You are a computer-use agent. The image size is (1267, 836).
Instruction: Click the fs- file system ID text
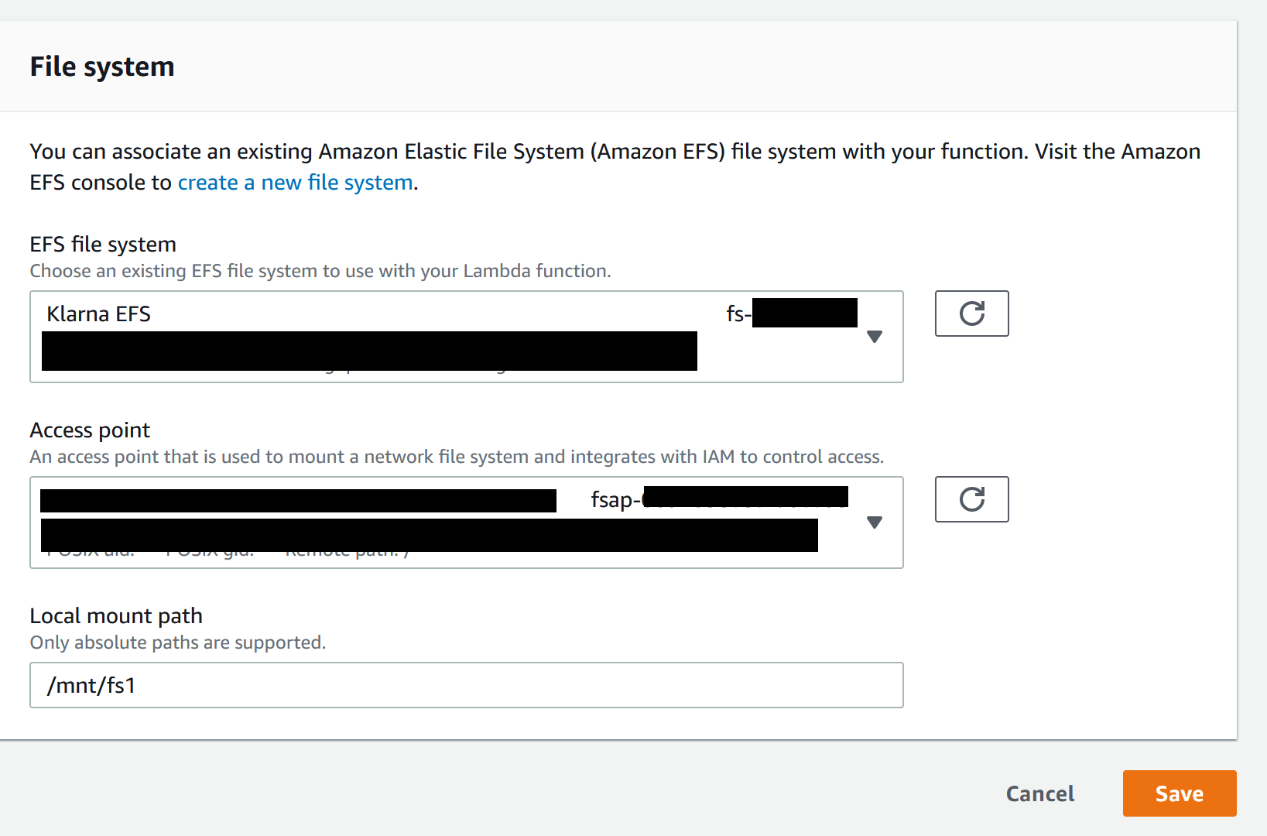click(738, 314)
